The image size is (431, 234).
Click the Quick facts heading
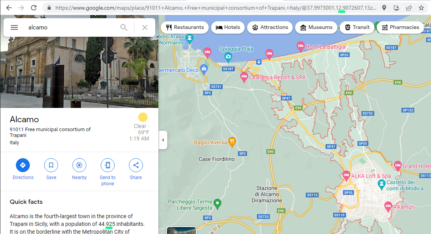click(x=26, y=202)
